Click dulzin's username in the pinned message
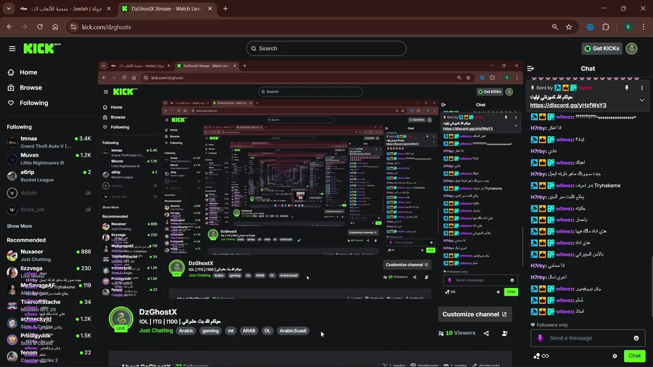 (585, 88)
